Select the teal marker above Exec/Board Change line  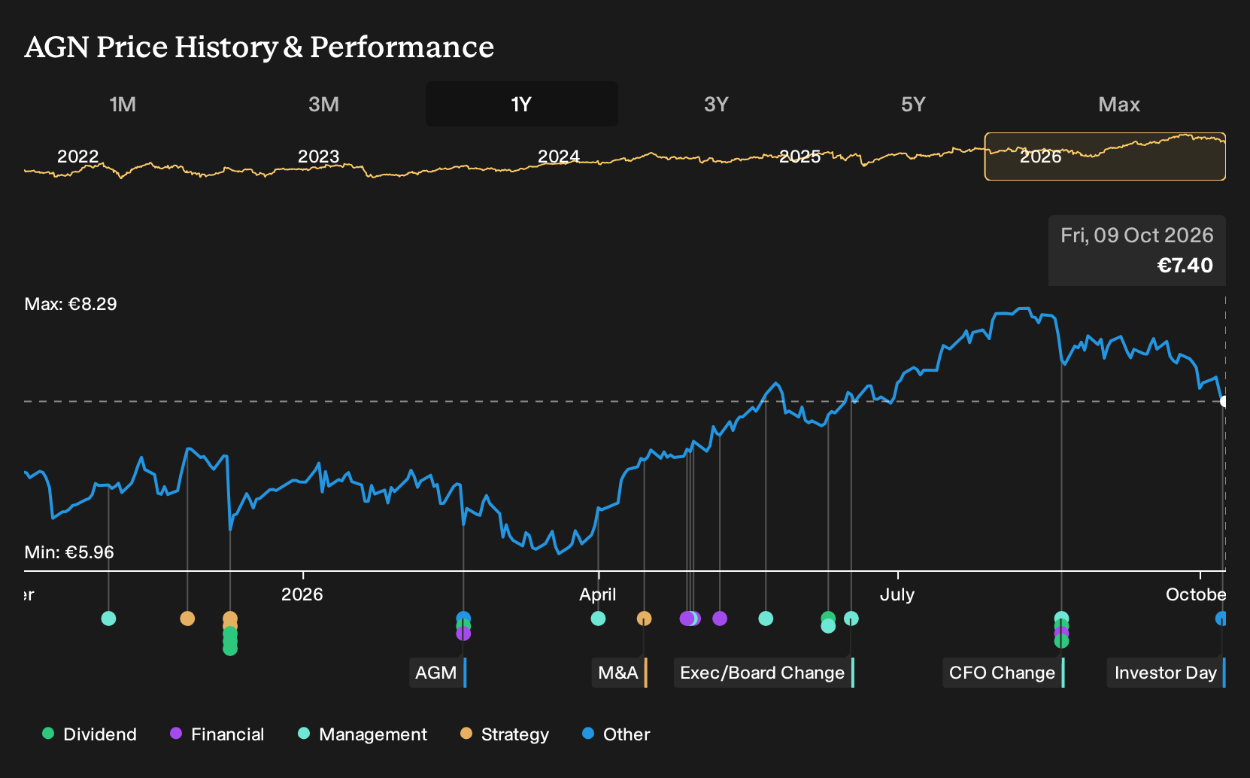tap(851, 618)
